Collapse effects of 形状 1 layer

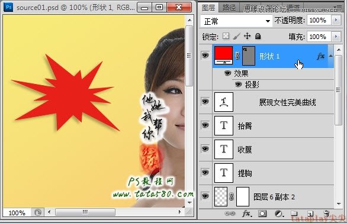(x=331, y=56)
